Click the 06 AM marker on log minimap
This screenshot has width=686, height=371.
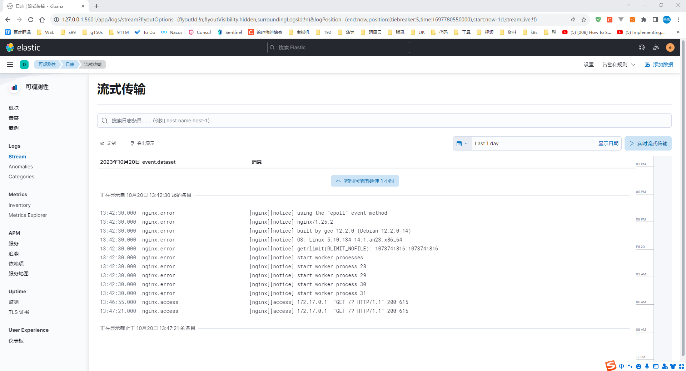pyautogui.click(x=641, y=302)
